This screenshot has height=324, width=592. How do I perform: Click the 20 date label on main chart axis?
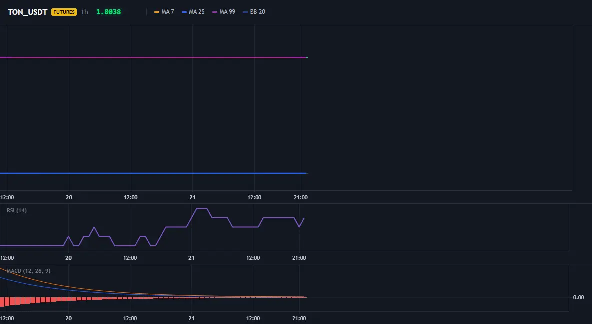69,197
